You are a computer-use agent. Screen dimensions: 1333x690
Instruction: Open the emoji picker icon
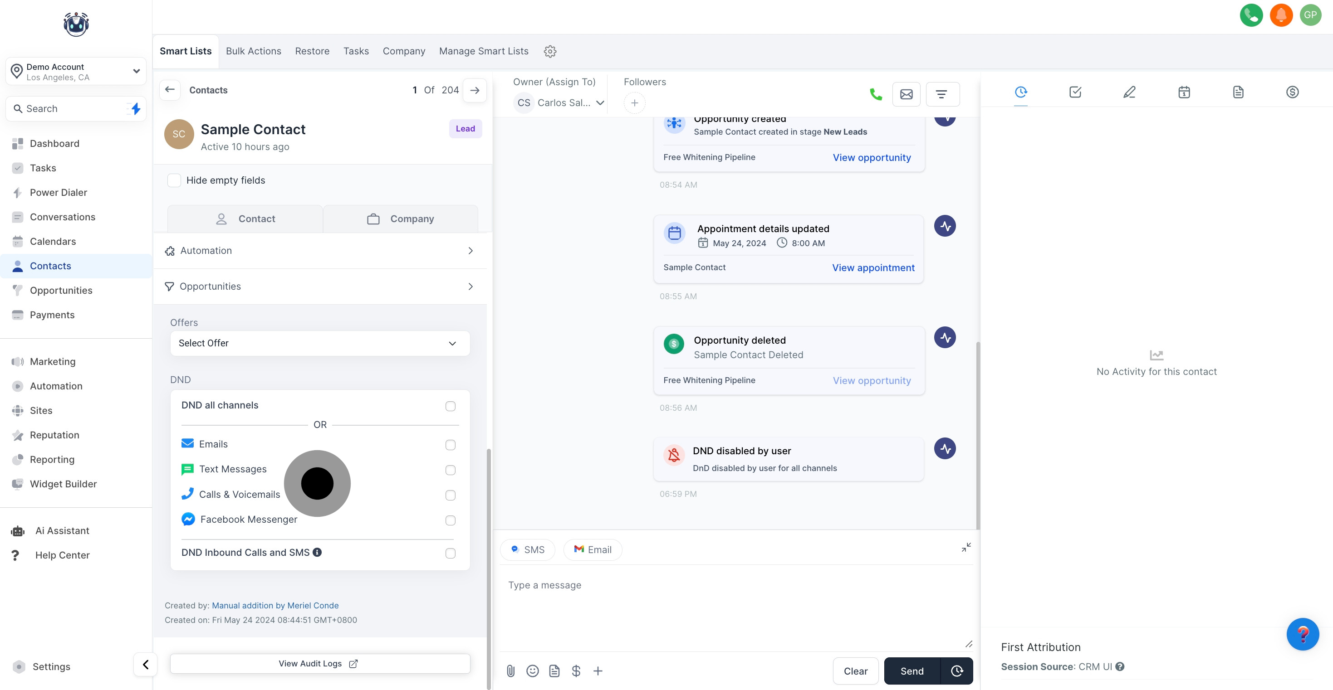coord(532,671)
